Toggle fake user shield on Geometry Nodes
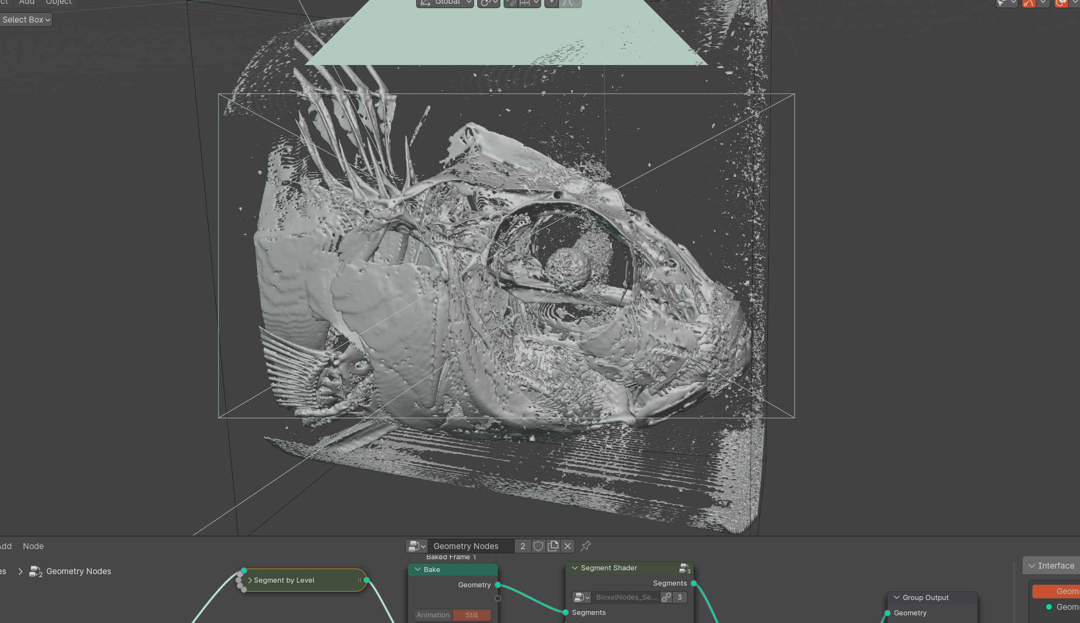 click(x=538, y=546)
